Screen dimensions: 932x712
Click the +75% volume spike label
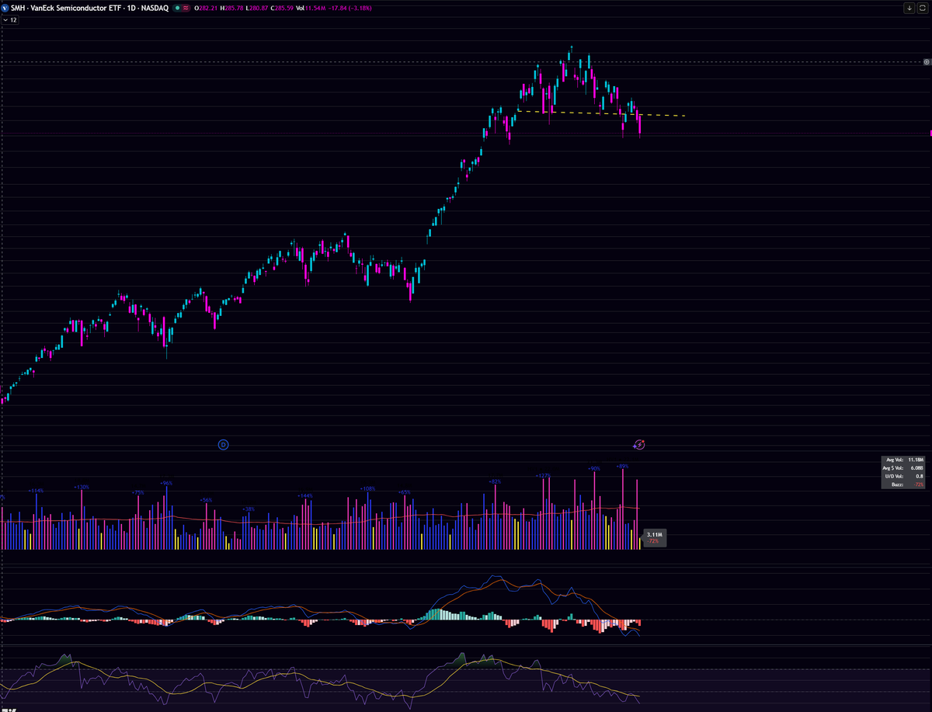coord(138,492)
